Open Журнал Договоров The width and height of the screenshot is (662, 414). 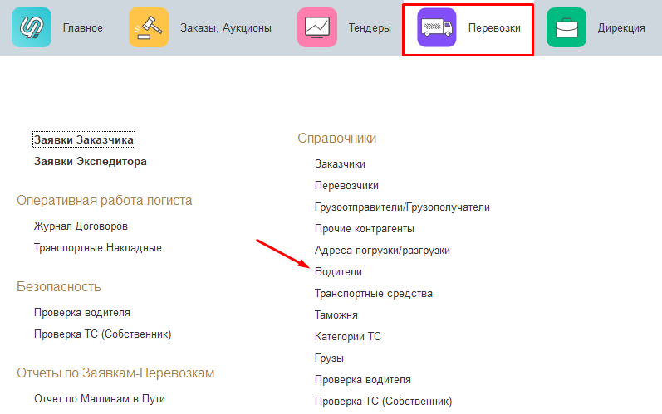pyautogui.click(x=81, y=226)
